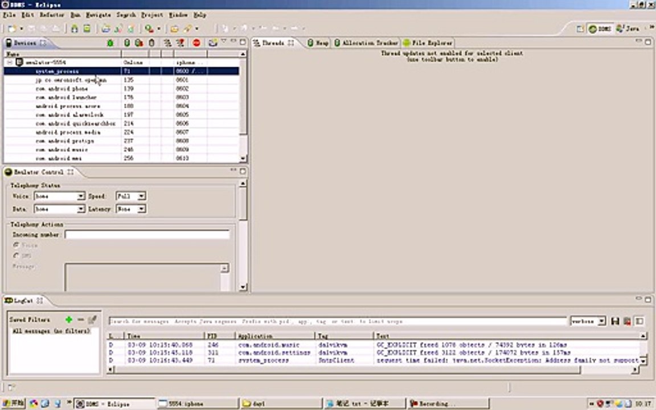The height and width of the screenshot is (410, 656).
Task: Open the Run external tools dropdown arrow
Action: click(158, 28)
